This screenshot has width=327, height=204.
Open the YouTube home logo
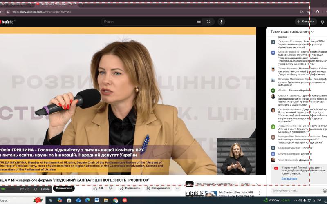(7, 22)
